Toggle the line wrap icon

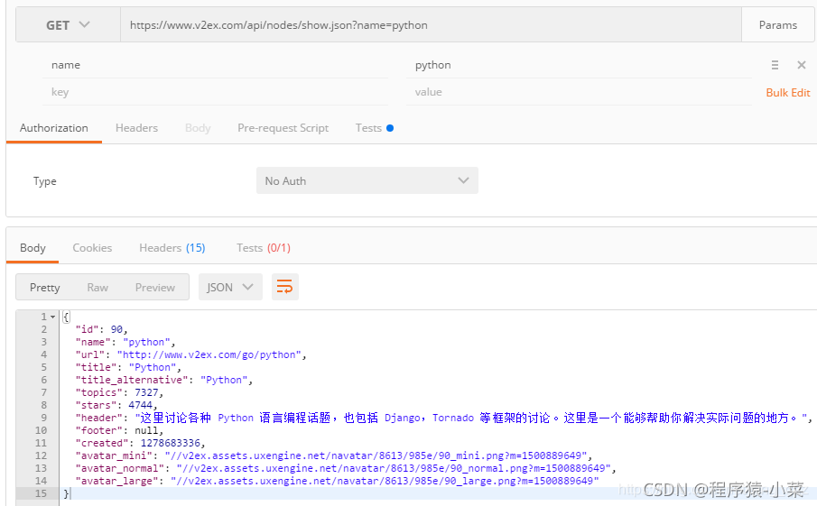point(284,287)
